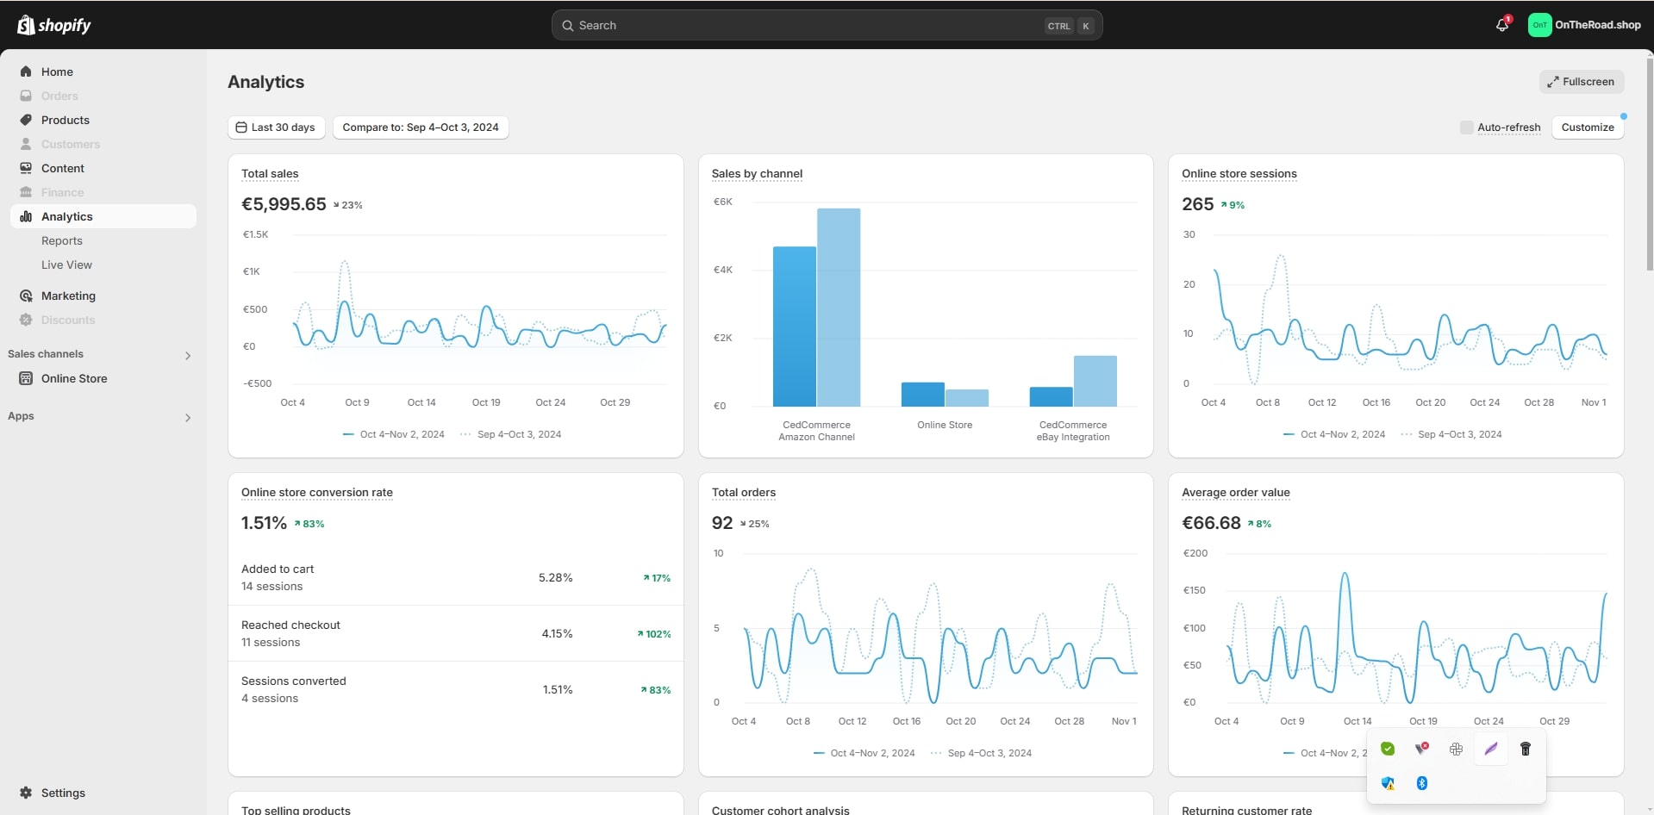Click the Bluetooth tray icon
Image resolution: width=1654 pixels, height=815 pixels.
point(1422,783)
